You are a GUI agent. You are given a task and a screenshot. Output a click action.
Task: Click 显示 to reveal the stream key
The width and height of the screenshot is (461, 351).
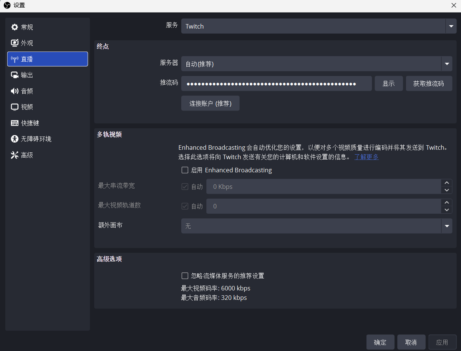(389, 83)
